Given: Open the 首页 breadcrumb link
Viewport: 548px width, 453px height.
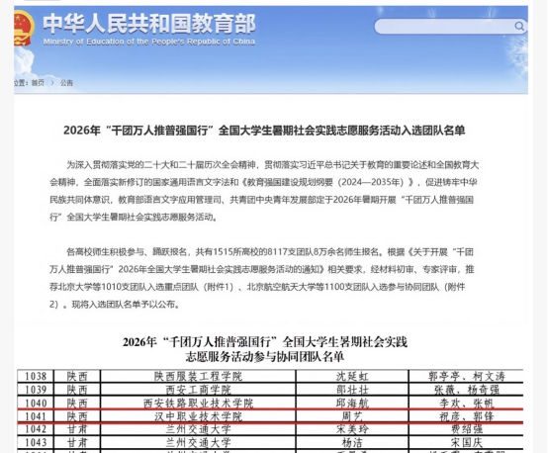Looking at the screenshot, I should (x=38, y=83).
